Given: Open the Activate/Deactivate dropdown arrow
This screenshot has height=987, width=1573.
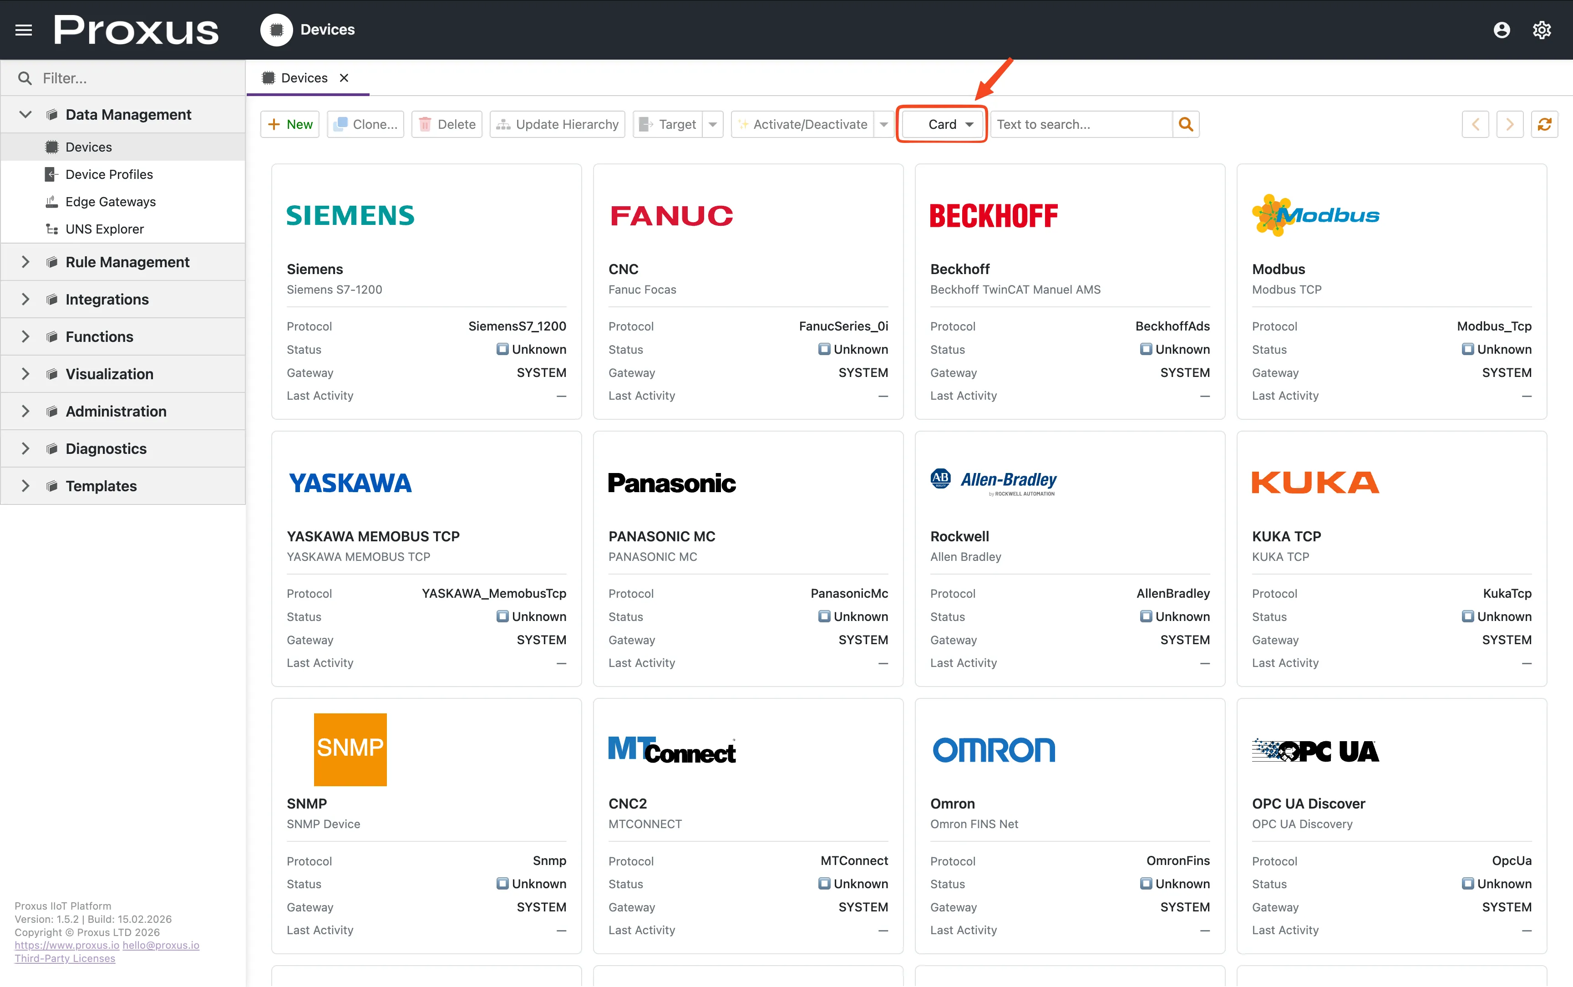Looking at the screenshot, I should (884, 124).
